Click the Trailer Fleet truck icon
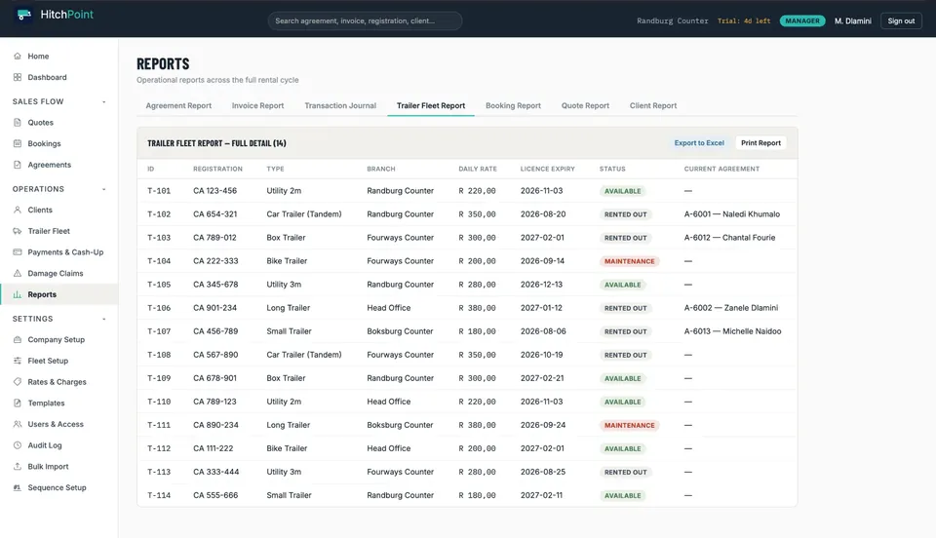936x538 pixels. coord(18,231)
